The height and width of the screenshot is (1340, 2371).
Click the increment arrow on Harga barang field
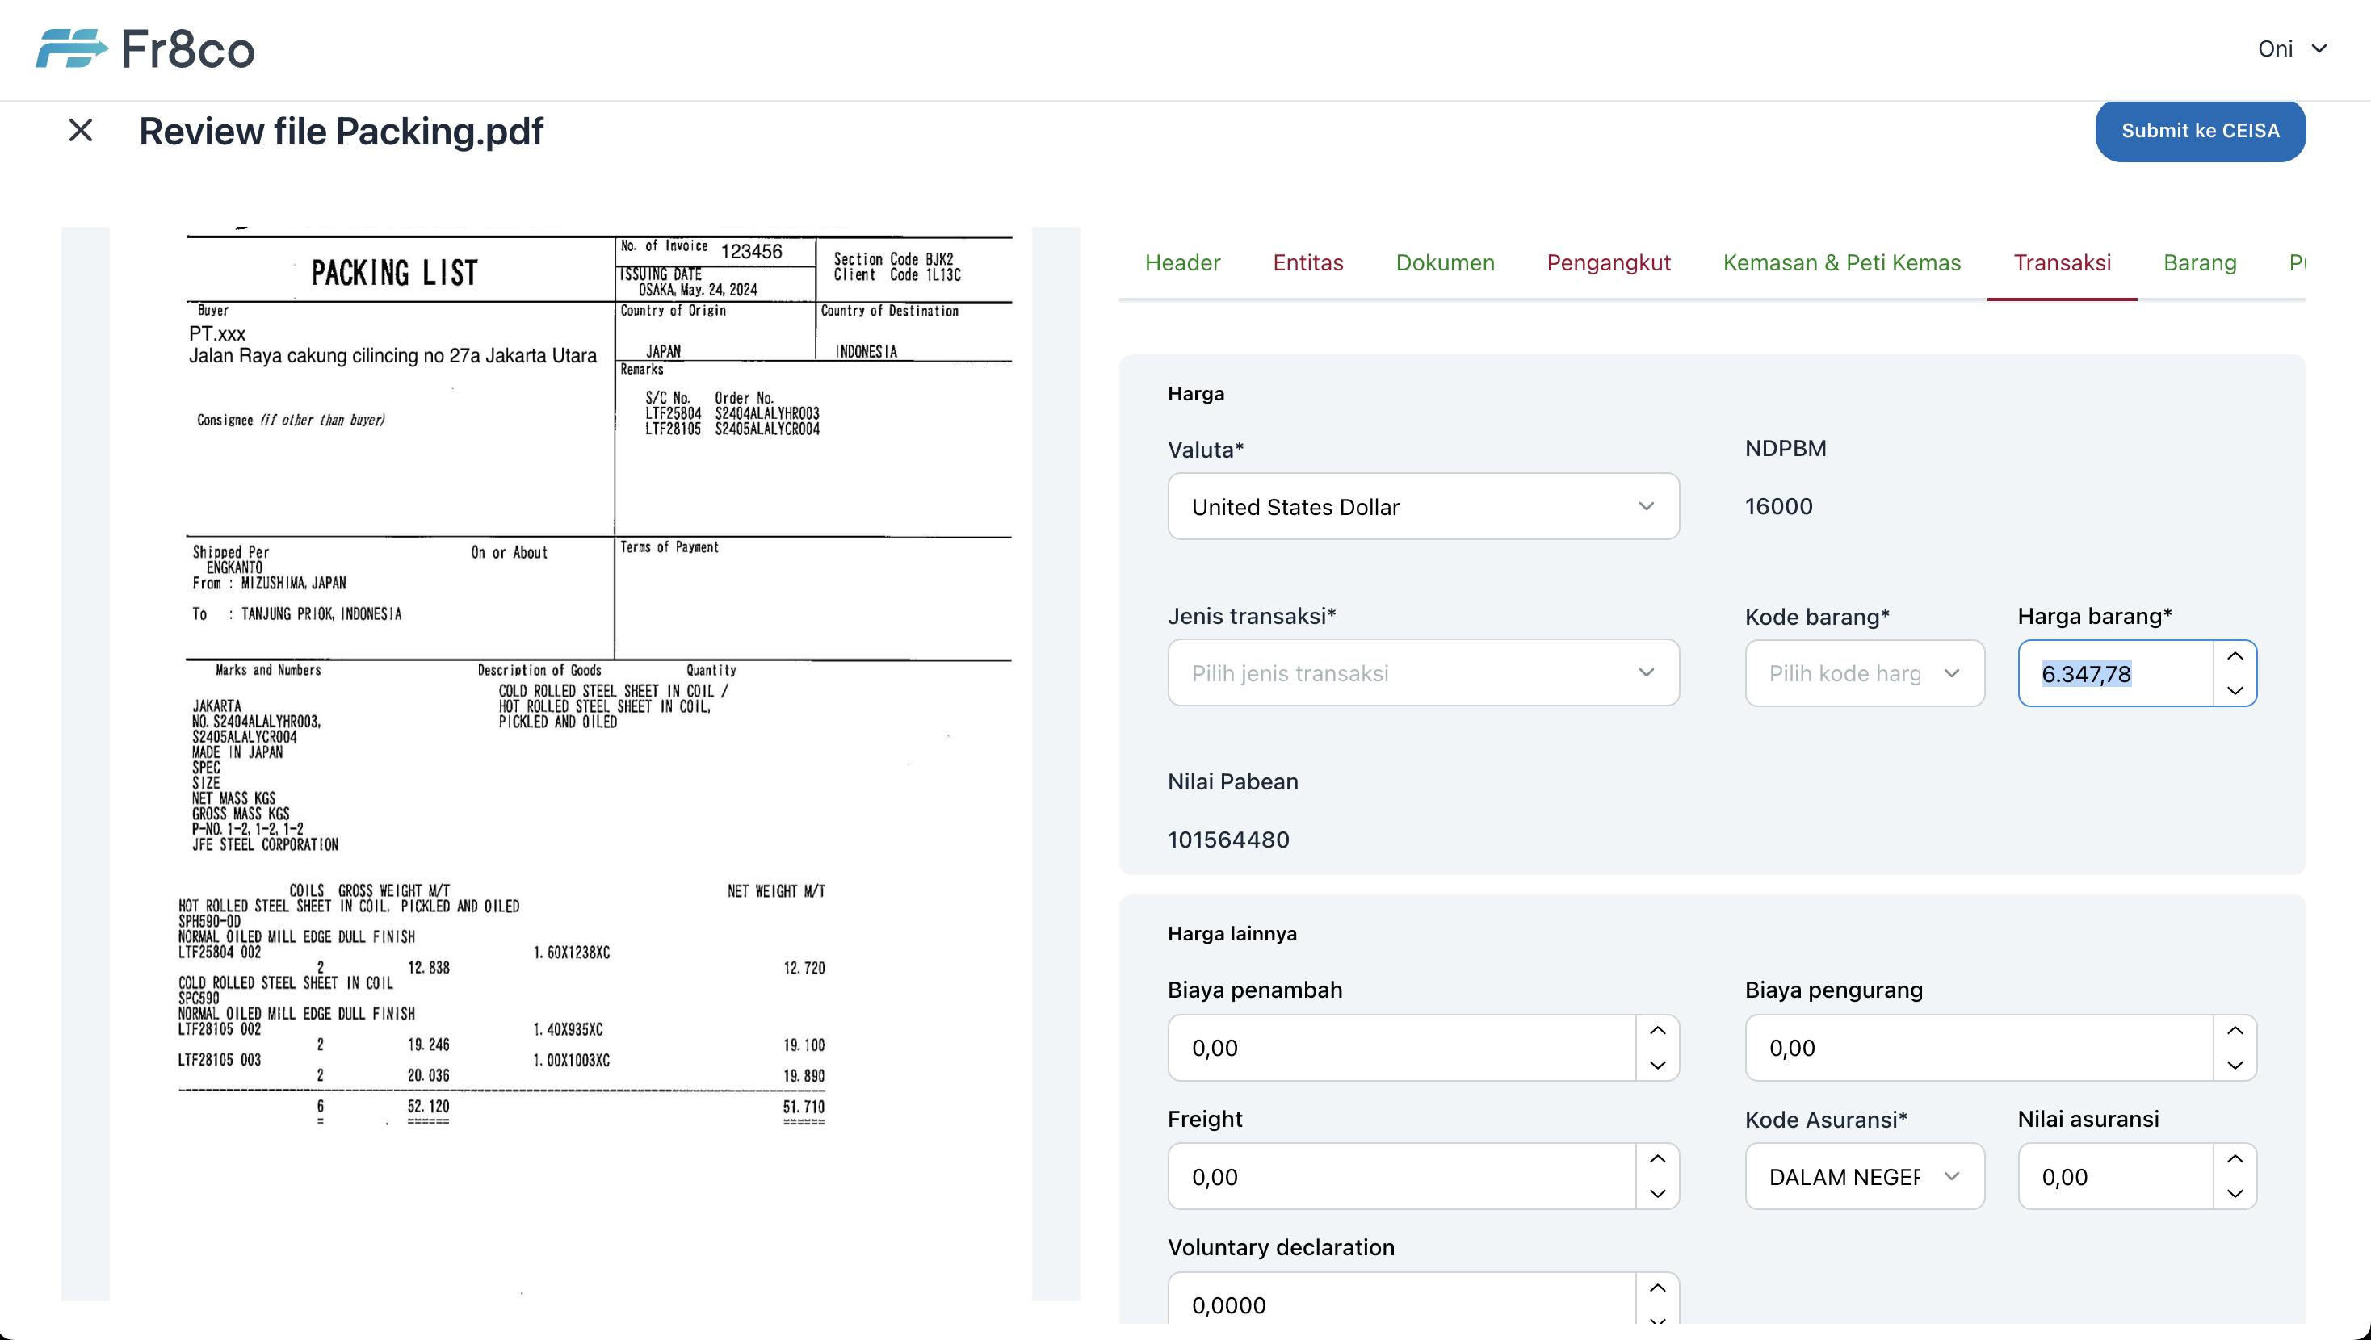coord(2238,656)
